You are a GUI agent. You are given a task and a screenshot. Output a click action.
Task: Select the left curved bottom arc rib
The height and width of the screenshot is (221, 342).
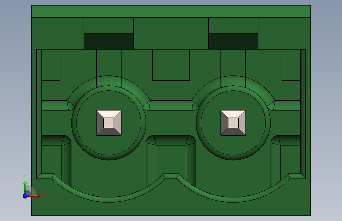pos(108,199)
